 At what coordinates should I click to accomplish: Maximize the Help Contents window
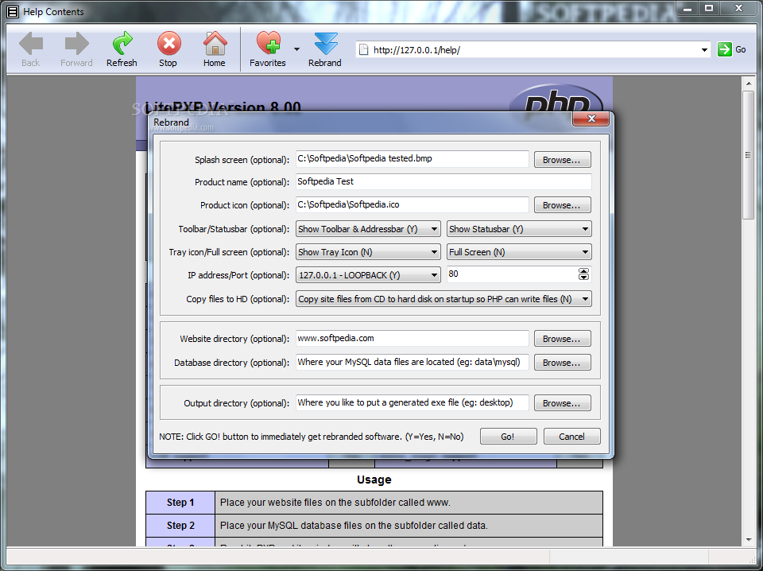click(710, 8)
